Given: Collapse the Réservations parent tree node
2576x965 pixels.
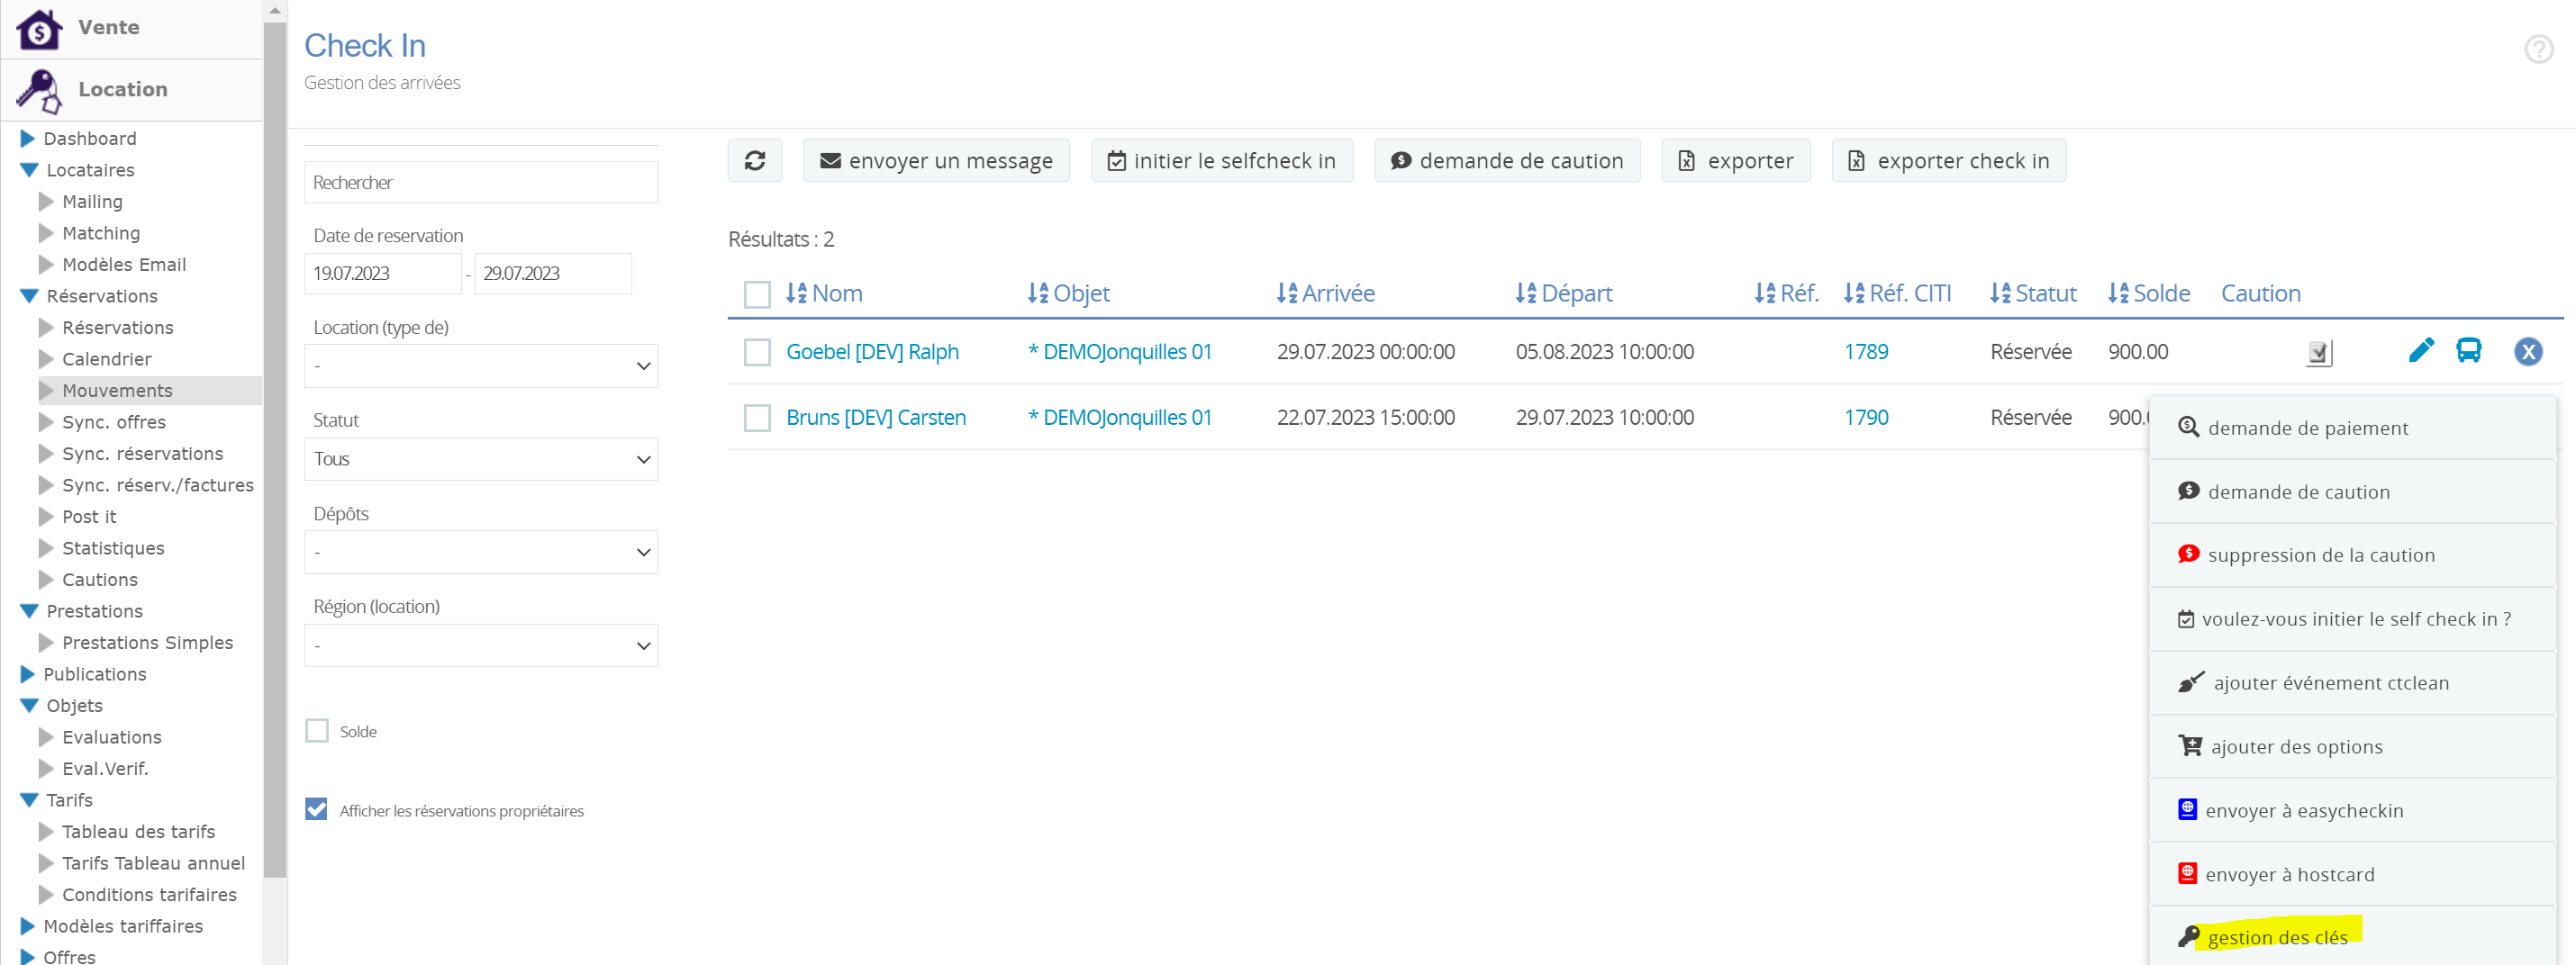Looking at the screenshot, I should [29, 295].
